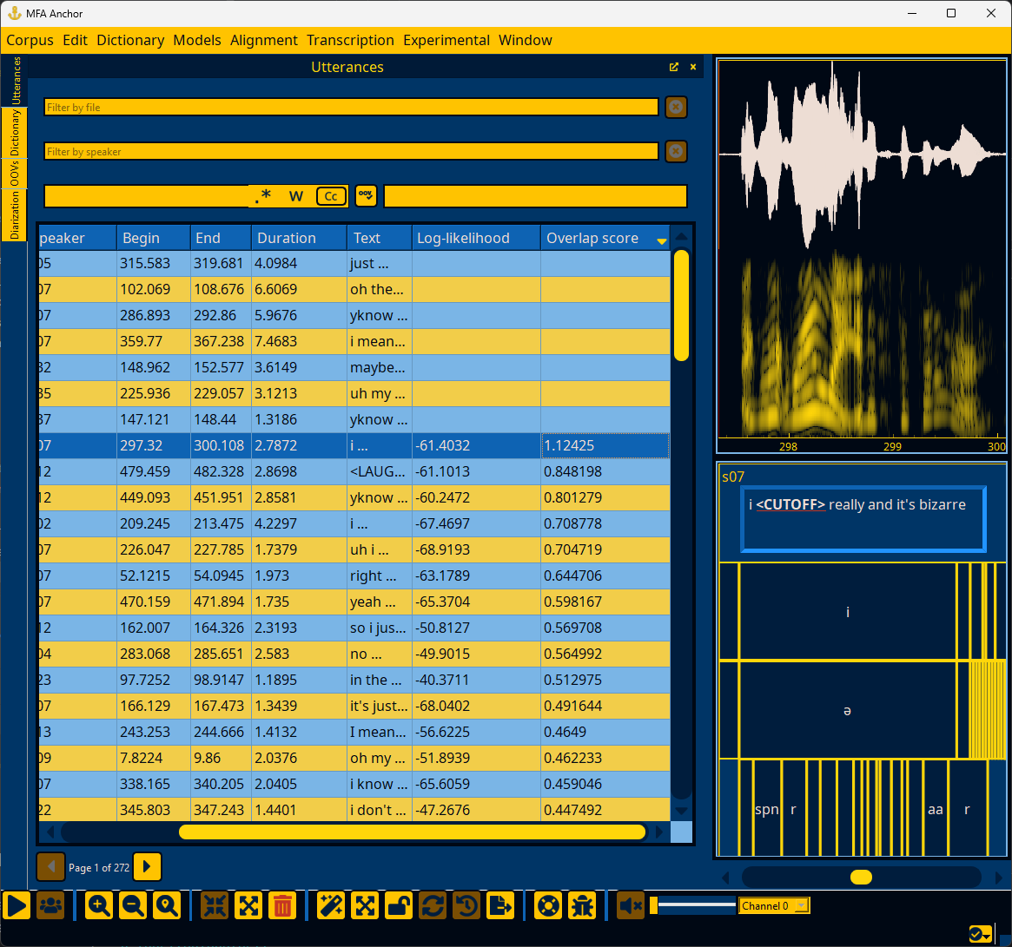
Task: Switch to the Diarization side tab
Action: point(14,214)
